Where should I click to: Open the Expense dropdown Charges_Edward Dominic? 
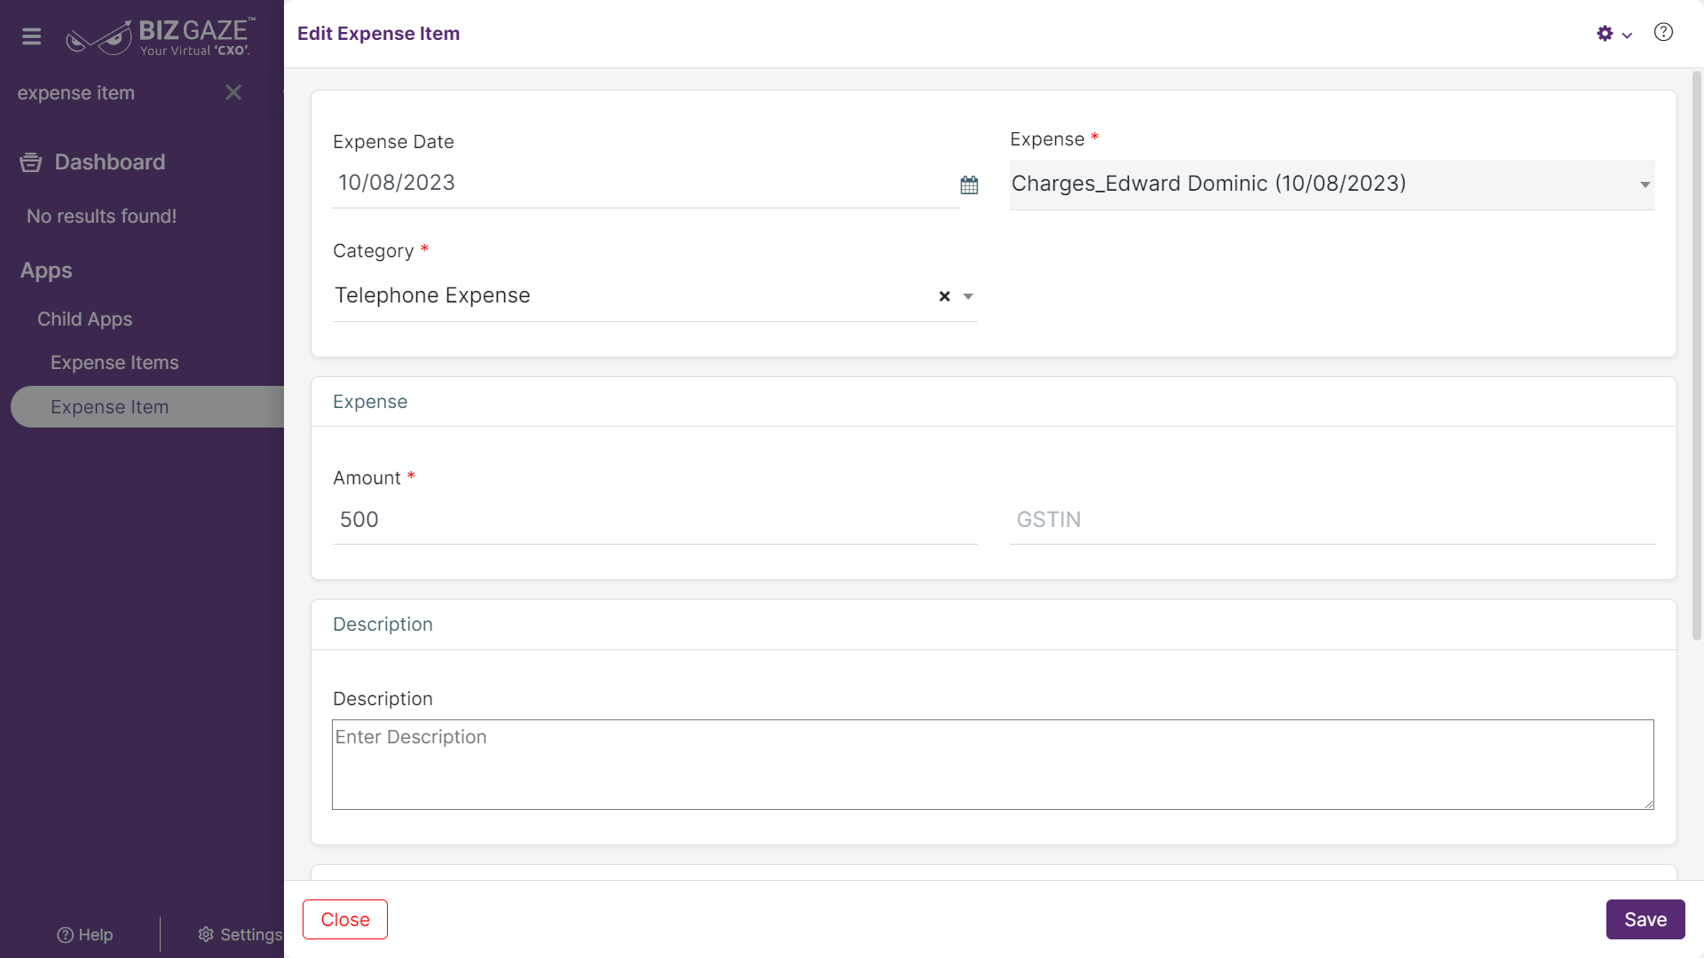[1331, 185]
